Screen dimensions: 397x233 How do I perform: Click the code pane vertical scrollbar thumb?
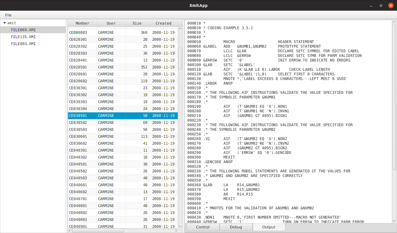point(394,97)
